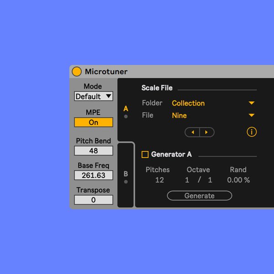Expand the File Nine dropdown arrow

pyautogui.click(x=251, y=116)
